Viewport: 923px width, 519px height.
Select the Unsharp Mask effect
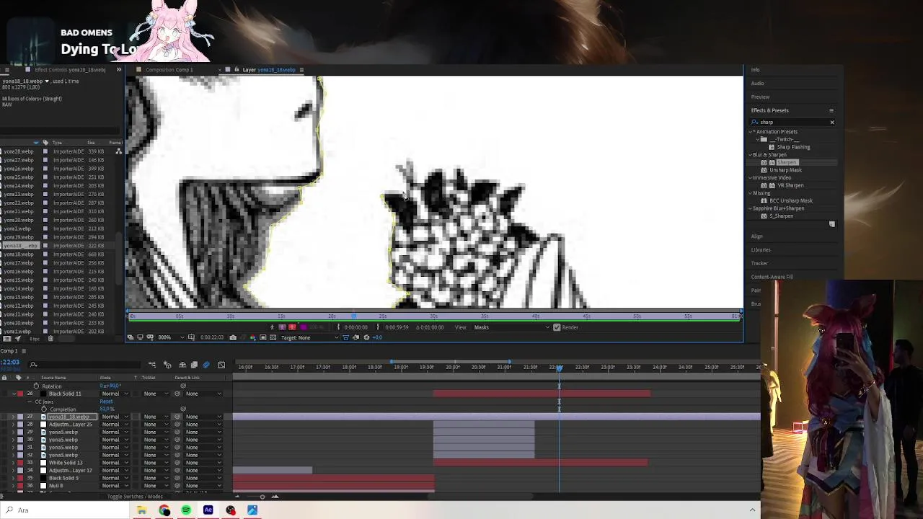pos(785,170)
